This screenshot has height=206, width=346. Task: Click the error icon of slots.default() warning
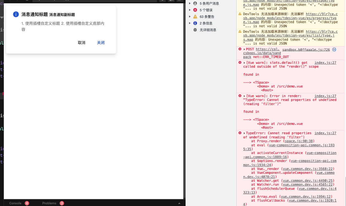pyautogui.click(x=240, y=62)
